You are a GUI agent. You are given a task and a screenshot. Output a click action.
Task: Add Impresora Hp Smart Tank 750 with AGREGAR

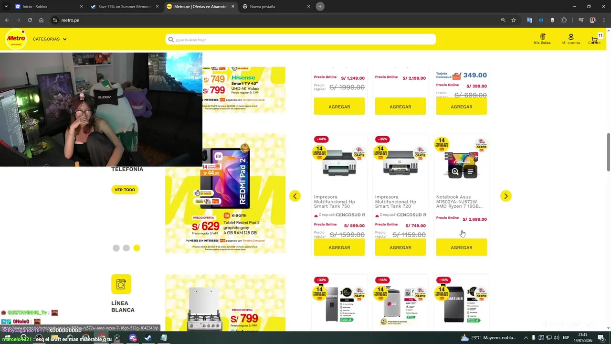[339, 247]
